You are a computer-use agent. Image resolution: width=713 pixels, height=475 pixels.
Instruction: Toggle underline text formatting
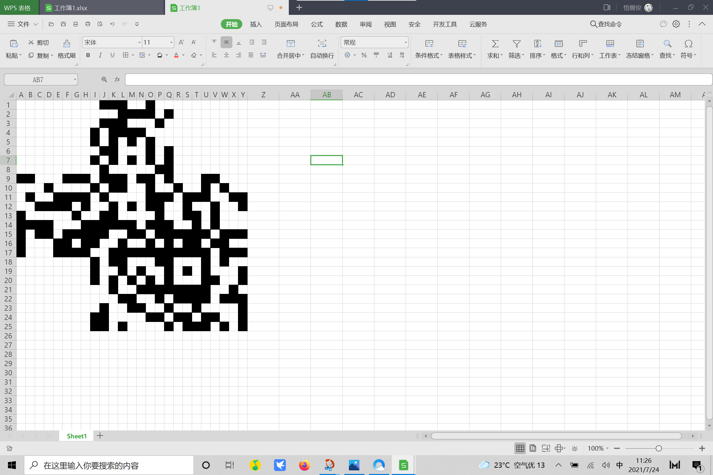pyautogui.click(x=112, y=55)
